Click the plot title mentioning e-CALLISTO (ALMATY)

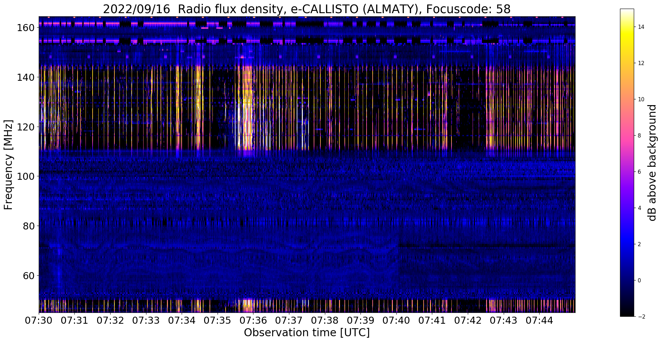(x=307, y=9)
